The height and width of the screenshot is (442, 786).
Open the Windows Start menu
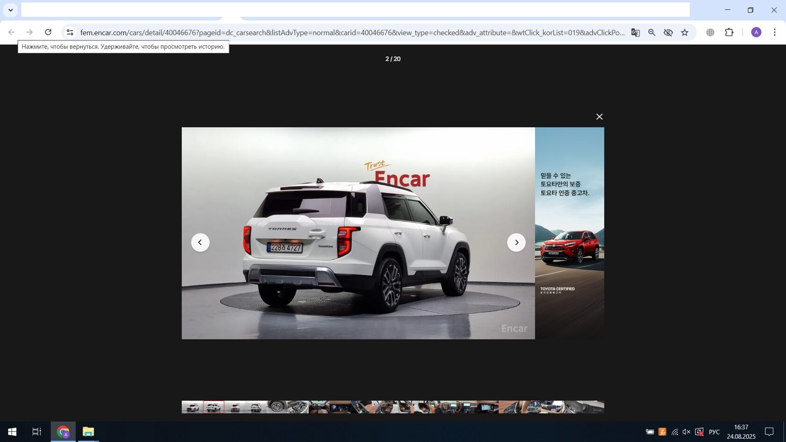pos(12,432)
